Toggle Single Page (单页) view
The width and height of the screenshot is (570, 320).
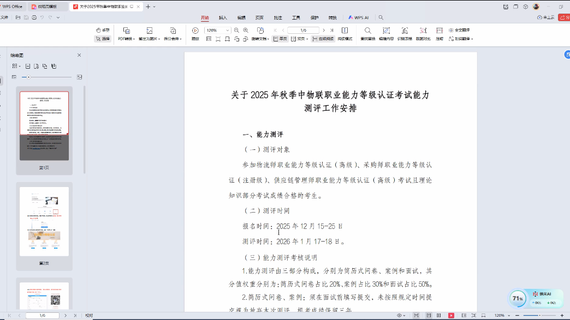280,39
